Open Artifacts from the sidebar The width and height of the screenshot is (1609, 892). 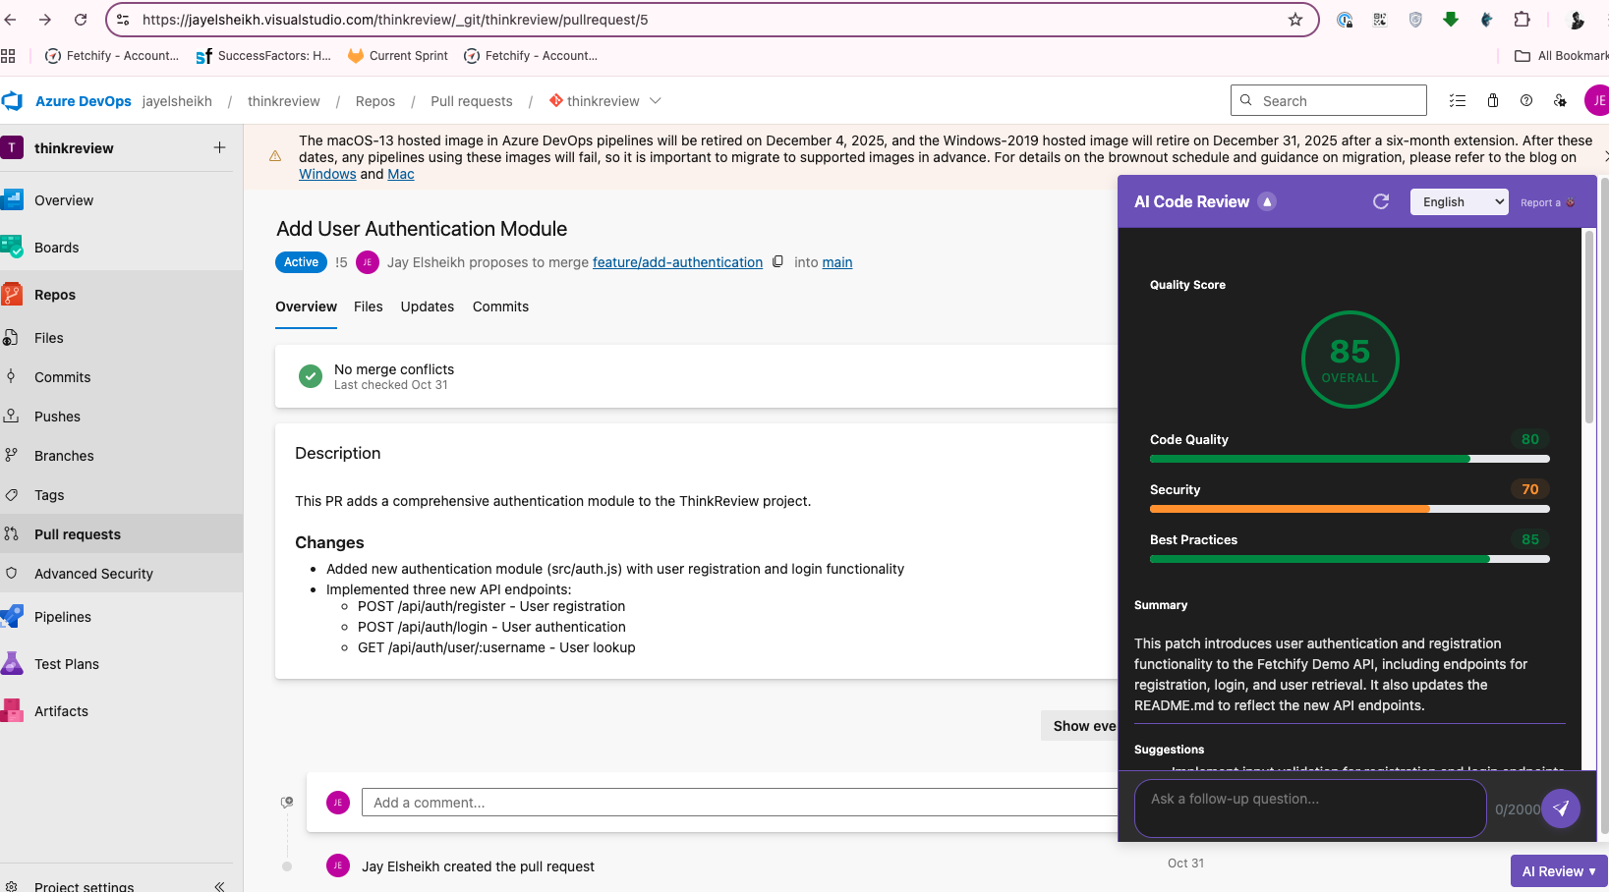point(61,710)
